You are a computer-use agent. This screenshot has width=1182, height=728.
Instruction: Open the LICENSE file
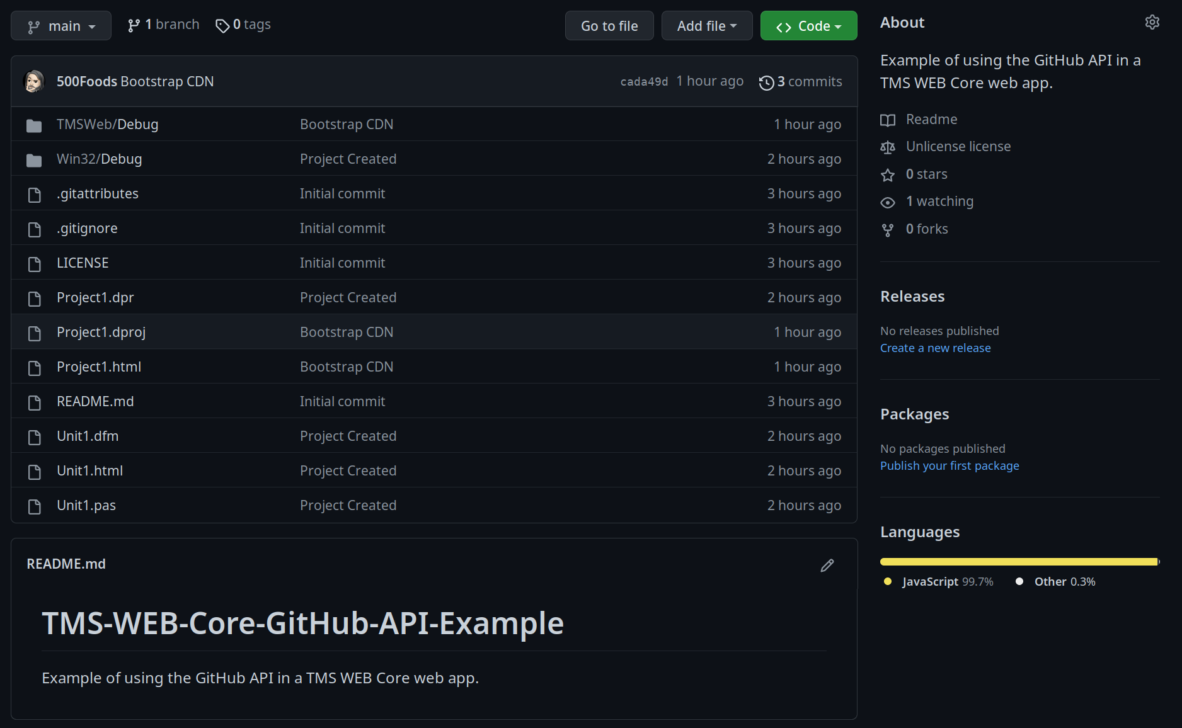(83, 263)
